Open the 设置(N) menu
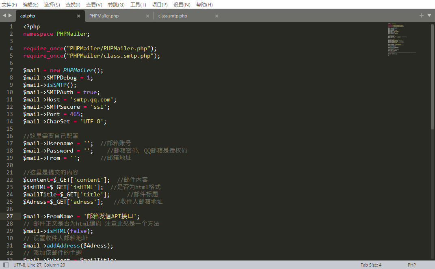 tap(182, 4)
